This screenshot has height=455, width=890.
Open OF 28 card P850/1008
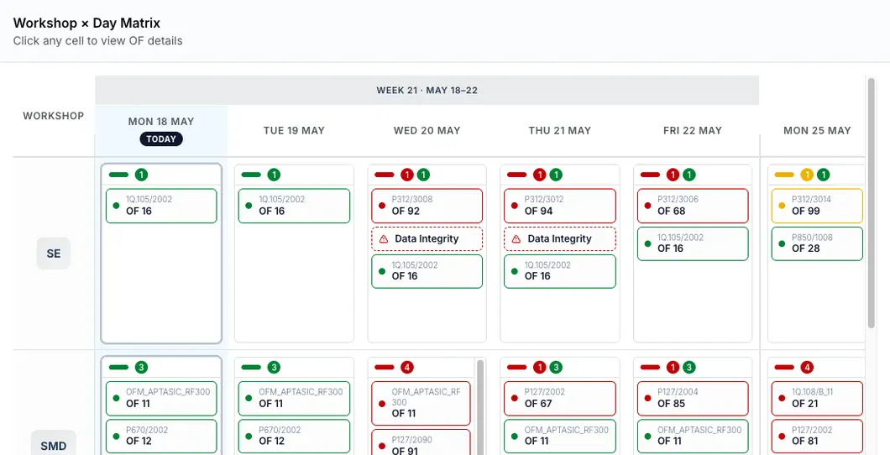pyautogui.click(x=817, y=243)
